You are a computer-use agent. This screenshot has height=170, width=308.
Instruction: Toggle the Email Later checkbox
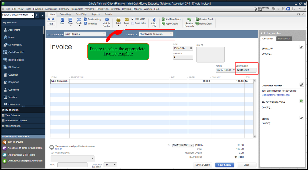pyautogui.click(x=133, y=23)
